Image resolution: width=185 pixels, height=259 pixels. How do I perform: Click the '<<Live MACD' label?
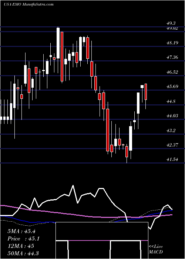156,249
